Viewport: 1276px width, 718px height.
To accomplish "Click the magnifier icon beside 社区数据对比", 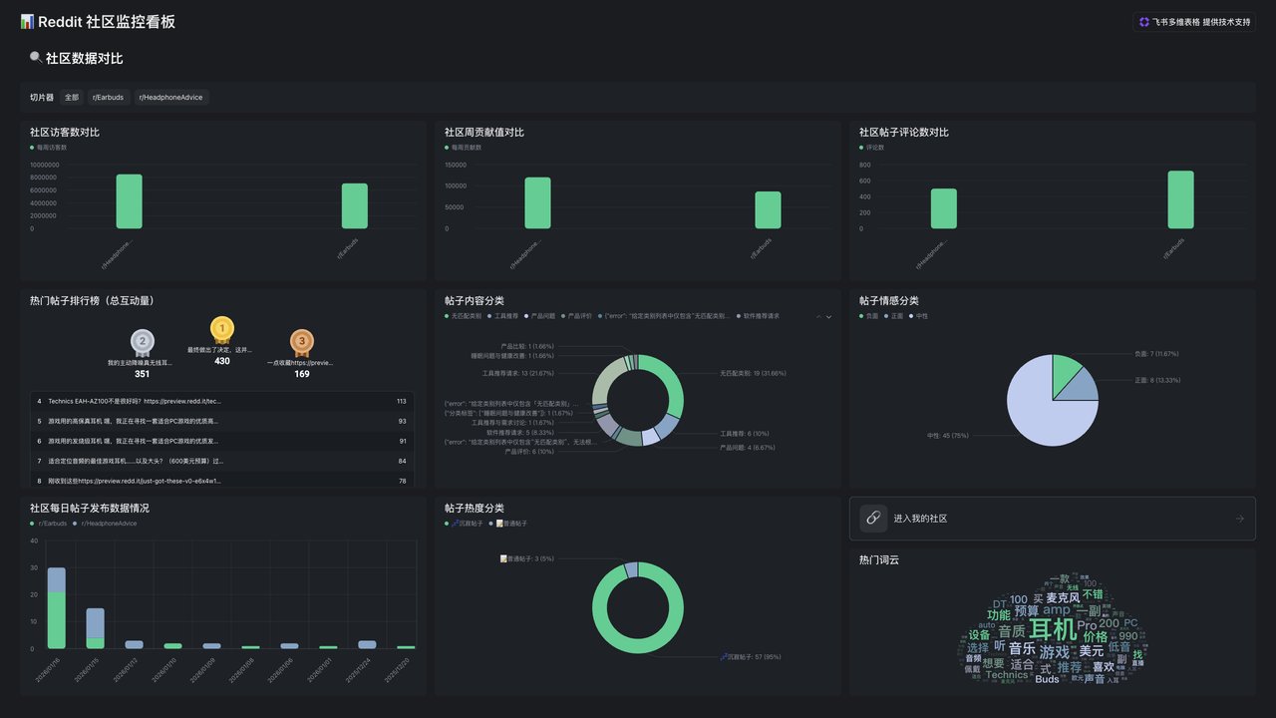I will click(x=36, y=58).
